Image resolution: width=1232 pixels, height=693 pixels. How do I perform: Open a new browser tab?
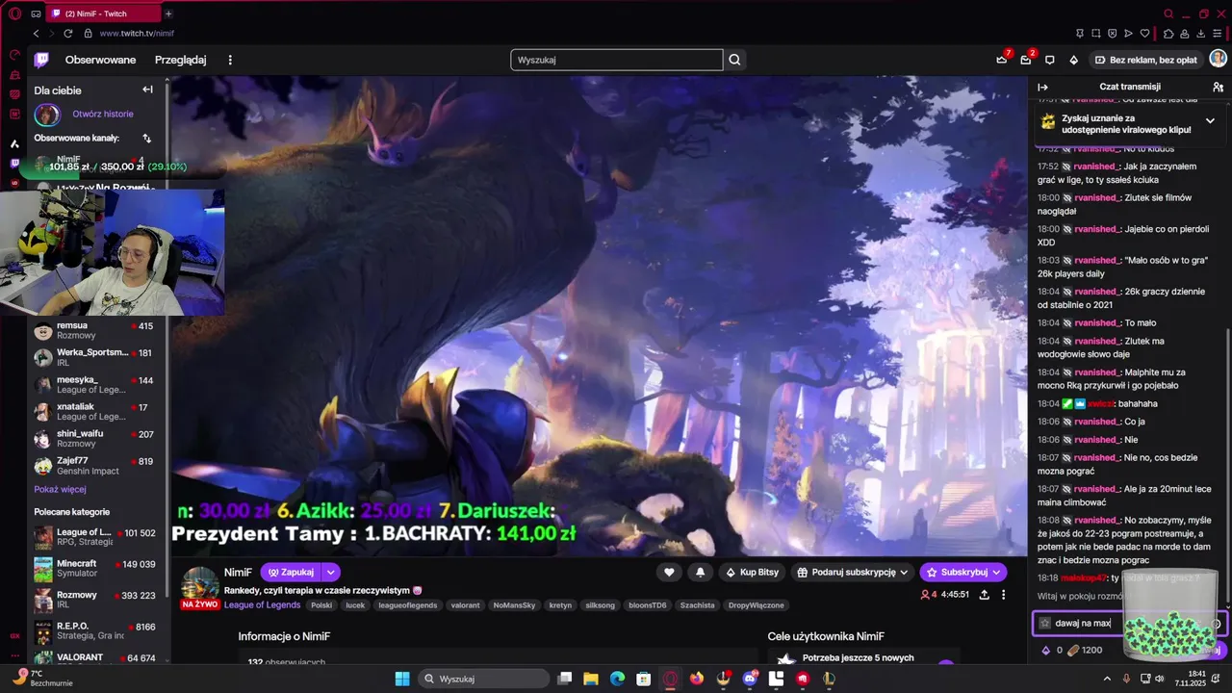point(168,13)
